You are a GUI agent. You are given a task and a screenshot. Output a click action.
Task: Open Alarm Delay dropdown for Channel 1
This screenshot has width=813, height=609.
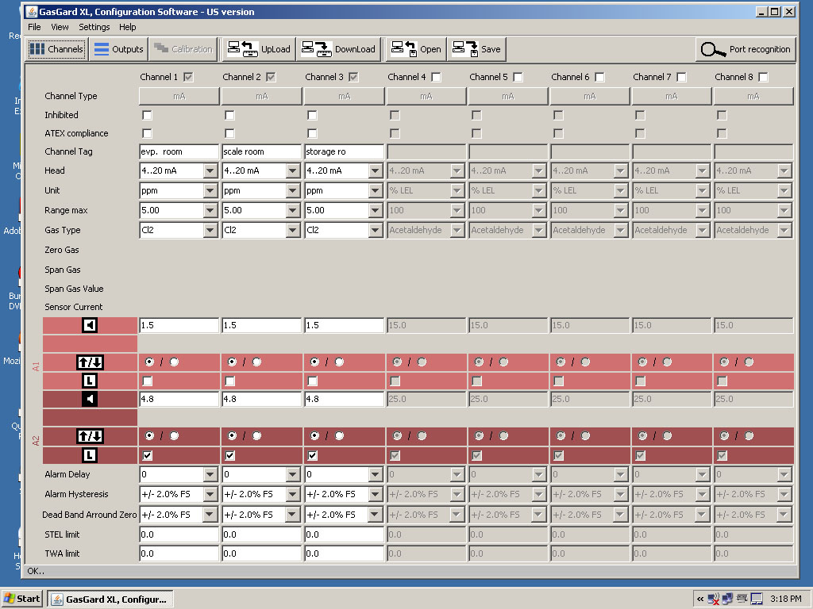[210, 474]
